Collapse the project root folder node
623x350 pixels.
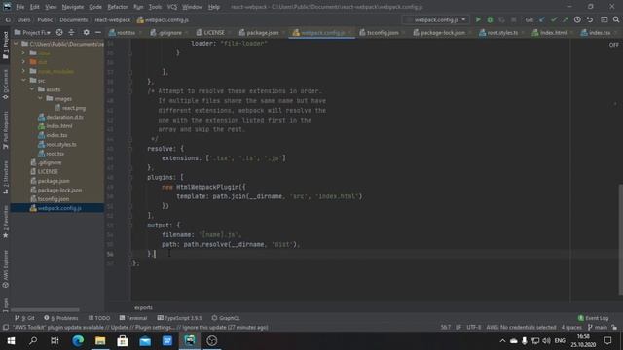(x=16, y=44)
